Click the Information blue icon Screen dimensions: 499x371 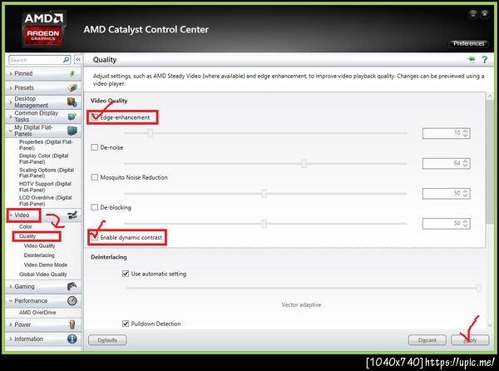(72, 339)
